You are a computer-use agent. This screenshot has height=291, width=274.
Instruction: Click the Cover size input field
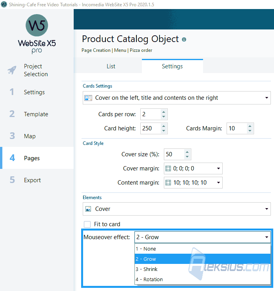174,154
